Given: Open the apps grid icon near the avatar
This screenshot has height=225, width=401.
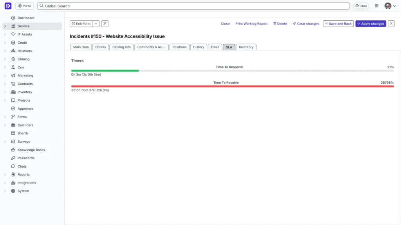Looking at the screenshot, I should [376, 5].
